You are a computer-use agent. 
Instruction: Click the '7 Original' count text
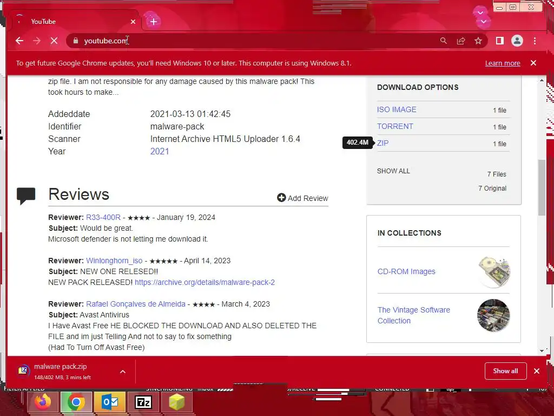pyautogui.click(x=492, y=188)
